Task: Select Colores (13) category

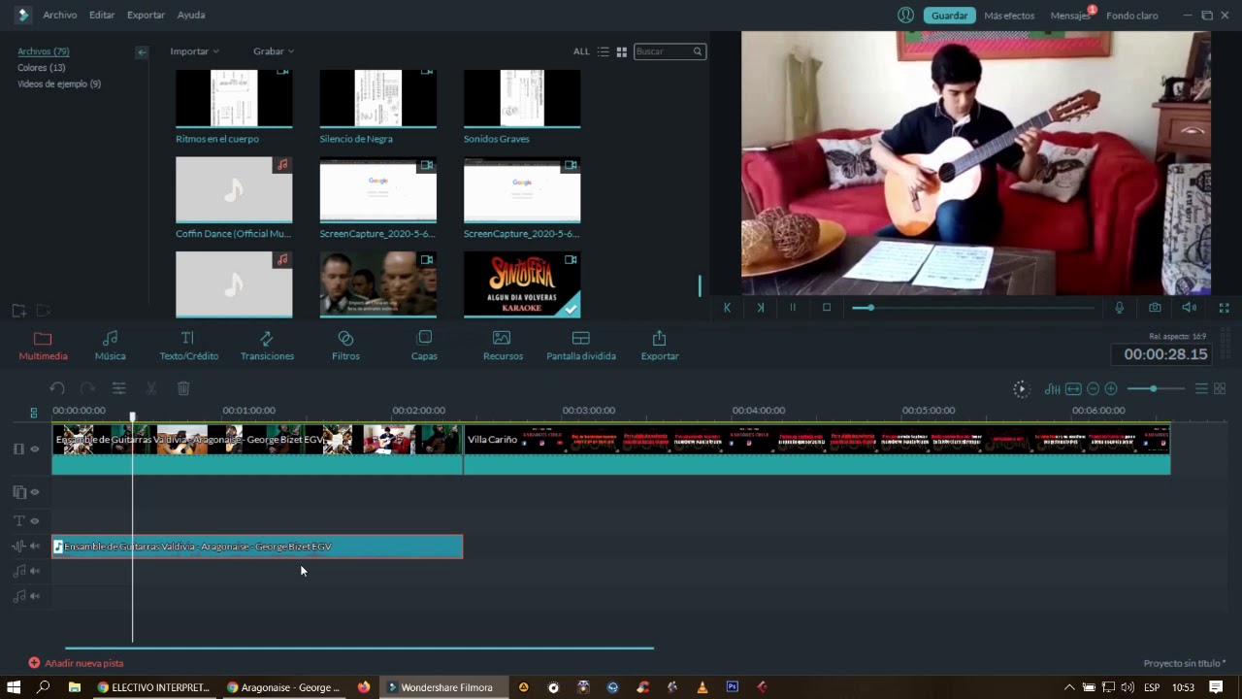Action: 41,67
